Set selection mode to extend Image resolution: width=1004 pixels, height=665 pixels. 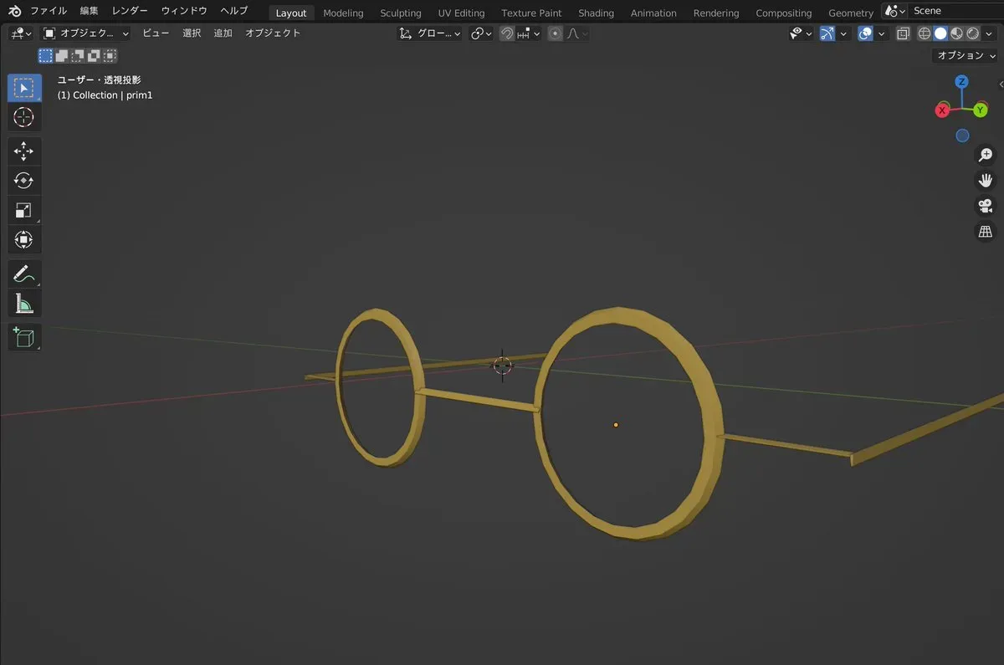coord(61,56)
